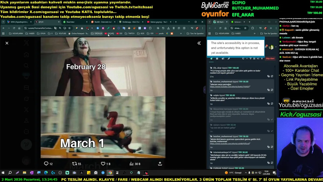Replay the scipio TRY 30.00 tip alert
The image size is (323, 182).
click(272, 104)
